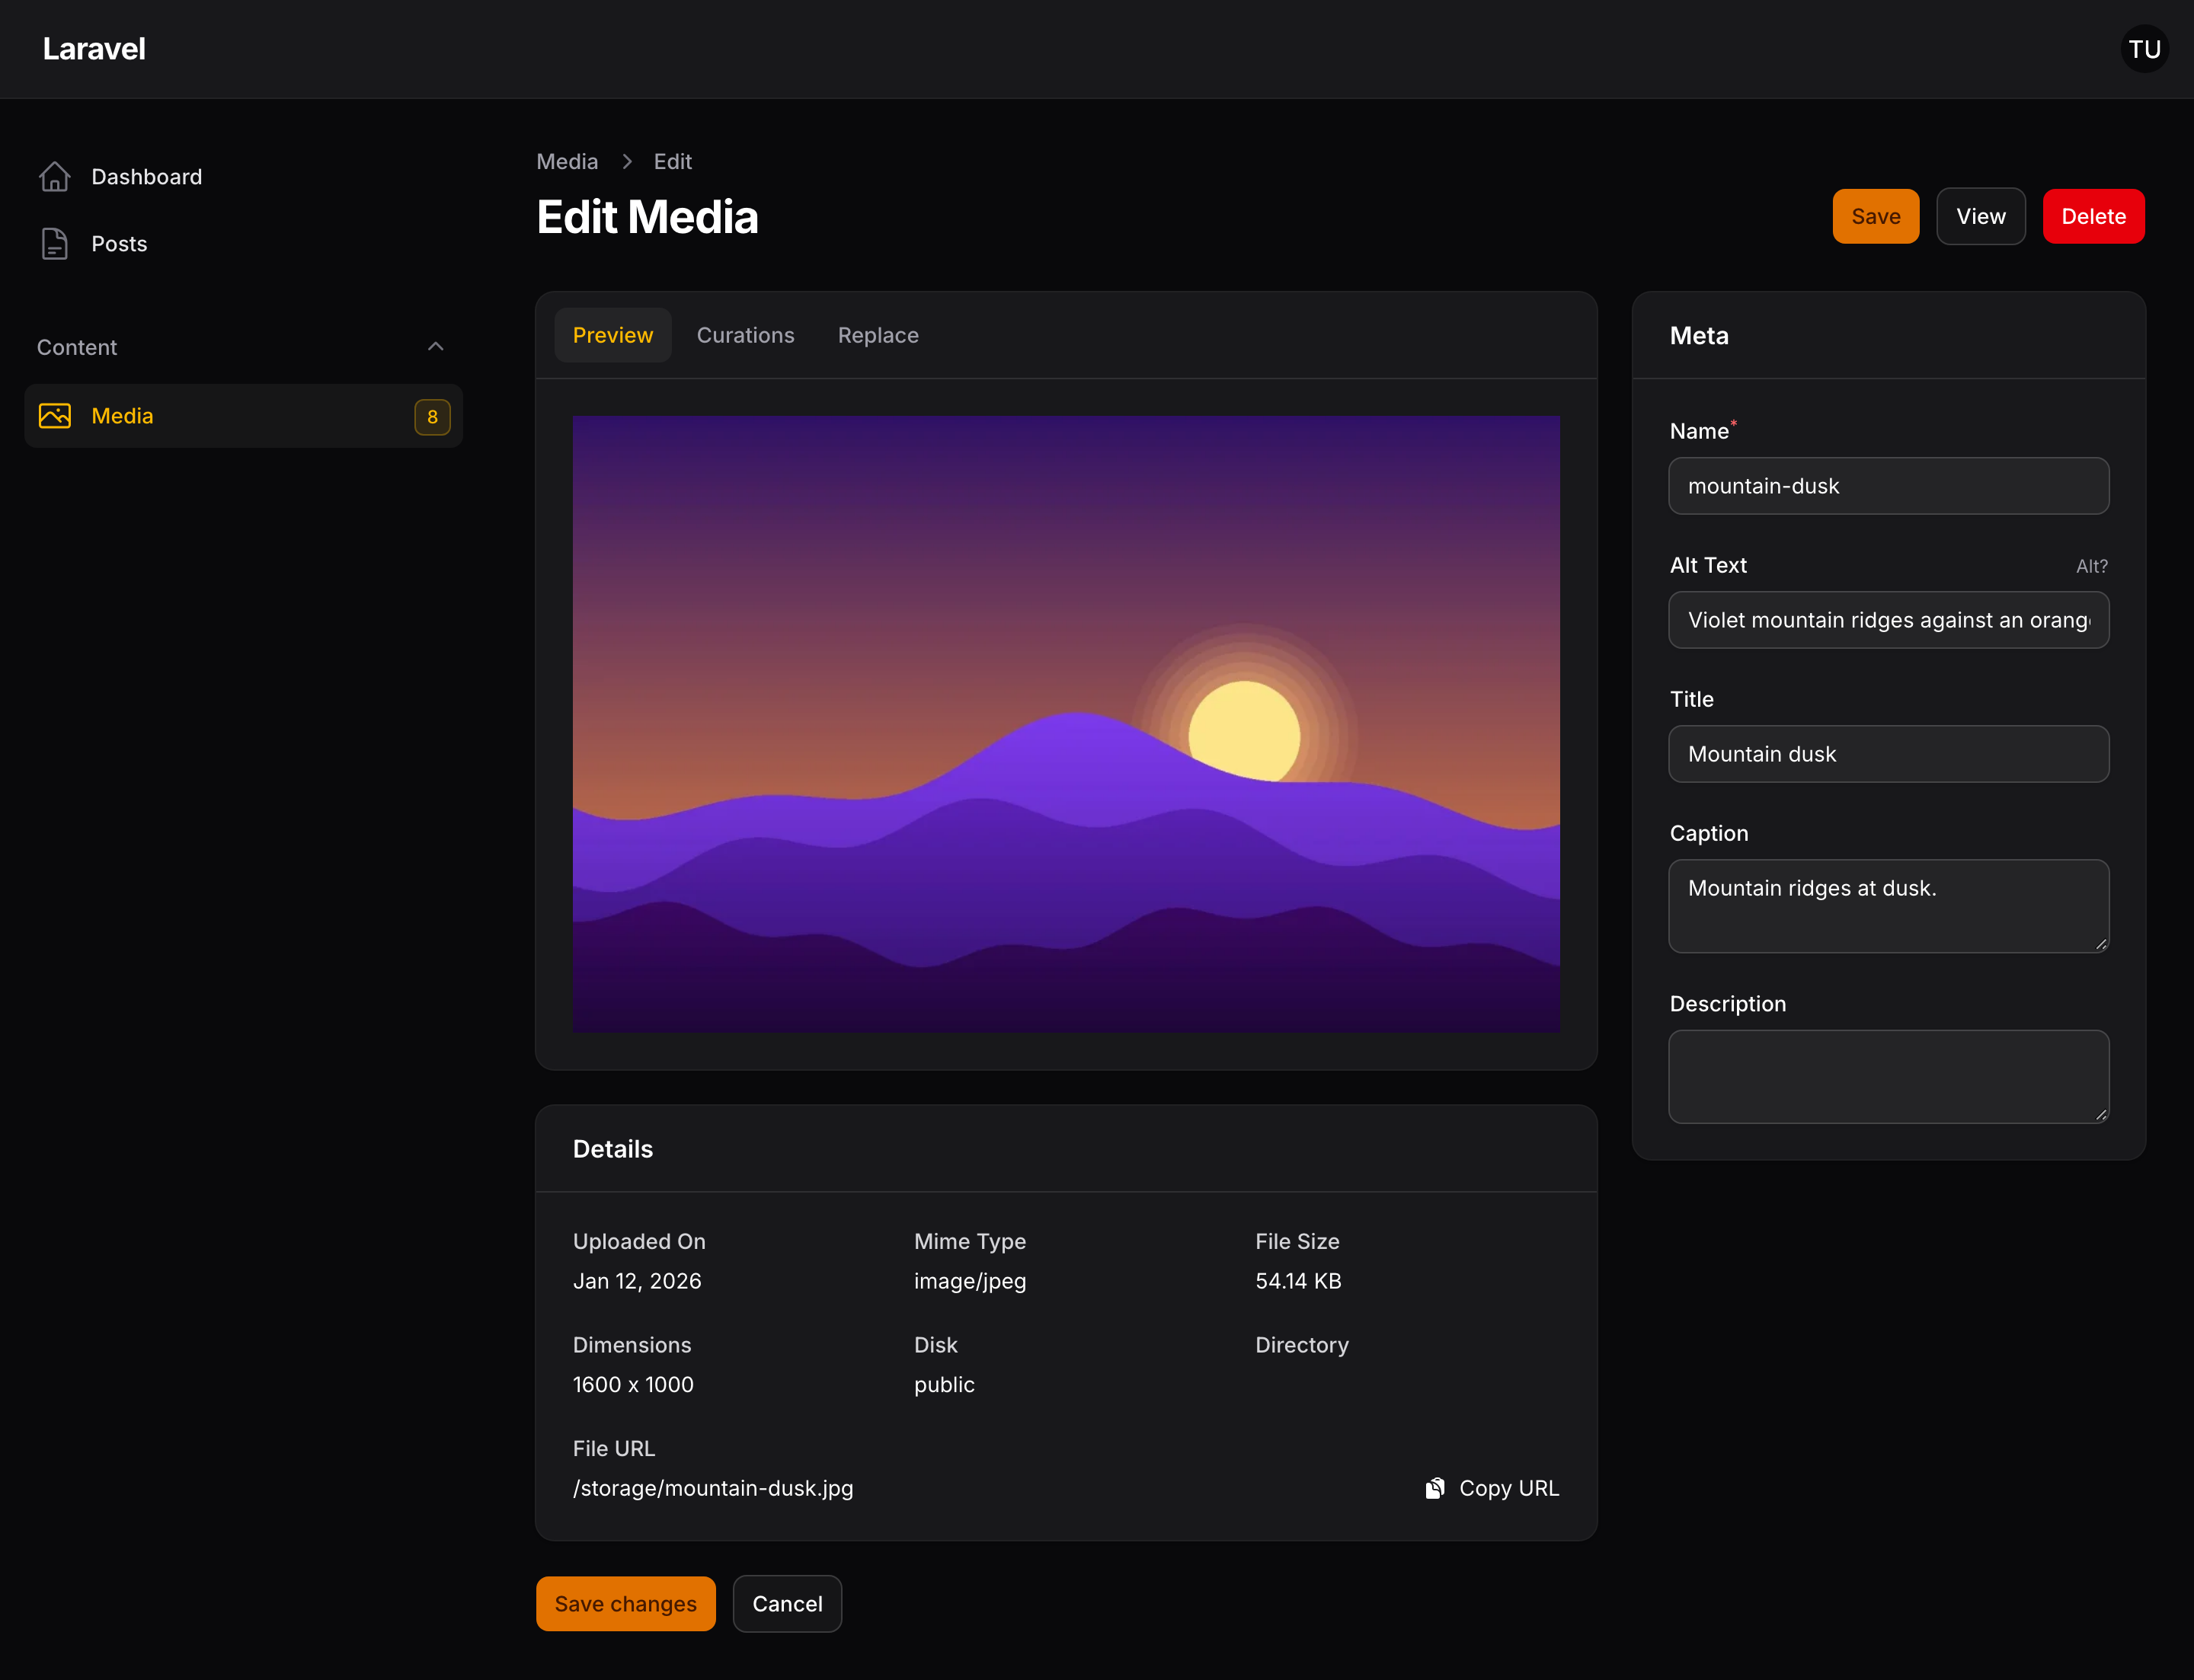Click the 54.14 KB file size value
The image size is (2194, 1680).
pyautogui.click(x=1297, y=1281)
